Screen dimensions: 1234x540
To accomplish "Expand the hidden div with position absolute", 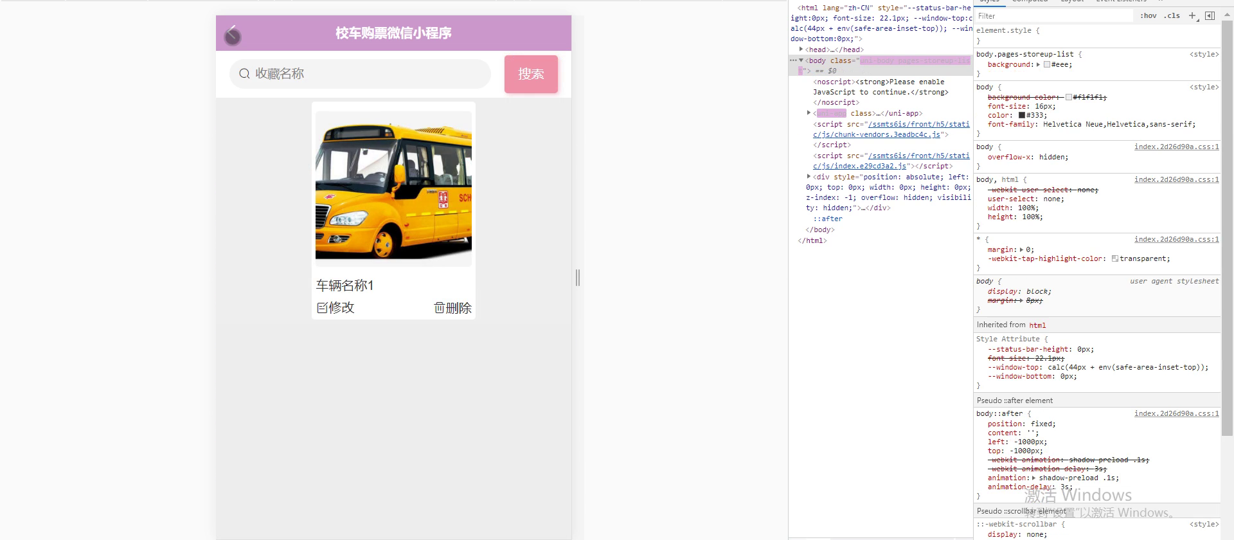I will tap(809, 177).
